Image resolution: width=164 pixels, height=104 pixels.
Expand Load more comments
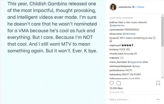(120, 18)
